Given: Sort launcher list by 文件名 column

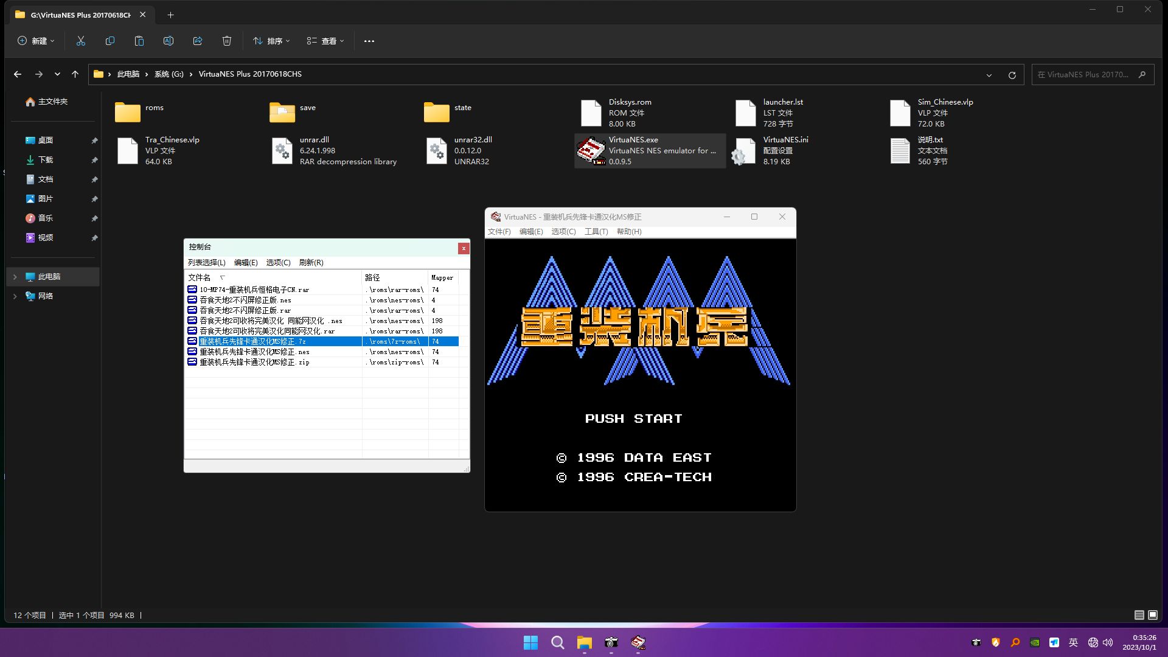Looking at the screenshot, I should (273, 277).
